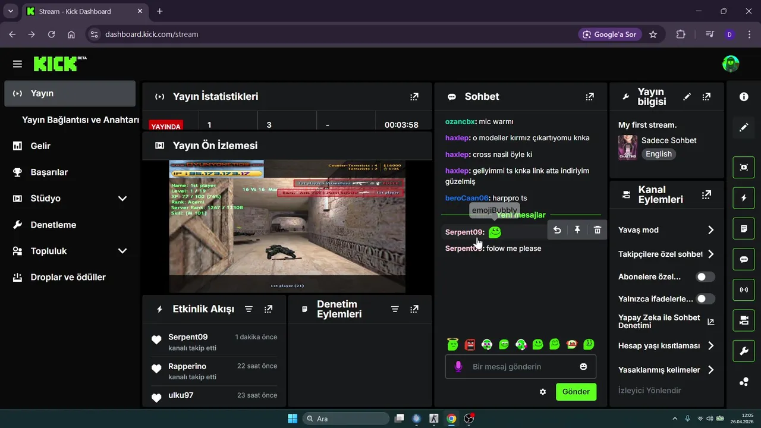The width and height of the screenshot is (761, 428).
Task: Click username beroCaan06 in chat
Action: click(x=467, y=198)
